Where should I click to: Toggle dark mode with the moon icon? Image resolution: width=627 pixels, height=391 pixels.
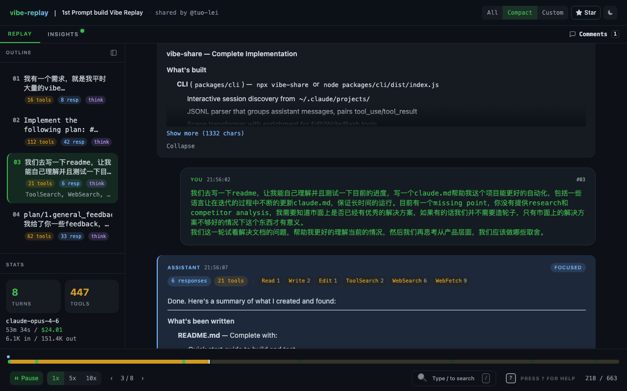[x=610, y=12]
